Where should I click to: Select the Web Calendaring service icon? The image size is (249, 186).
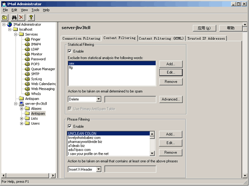27,84
